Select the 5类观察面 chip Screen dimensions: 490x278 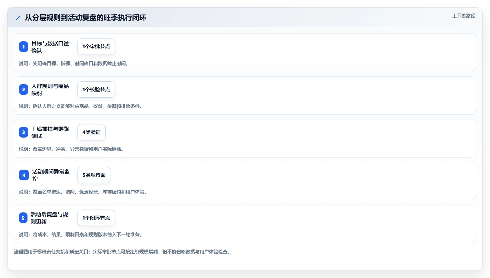94,175
